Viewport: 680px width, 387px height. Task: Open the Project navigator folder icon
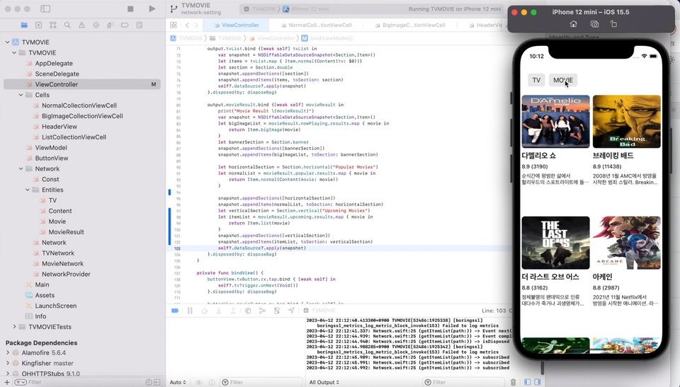tap(24, 25)
